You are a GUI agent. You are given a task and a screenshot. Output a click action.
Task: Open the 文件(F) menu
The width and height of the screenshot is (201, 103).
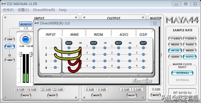coord(8,10)
